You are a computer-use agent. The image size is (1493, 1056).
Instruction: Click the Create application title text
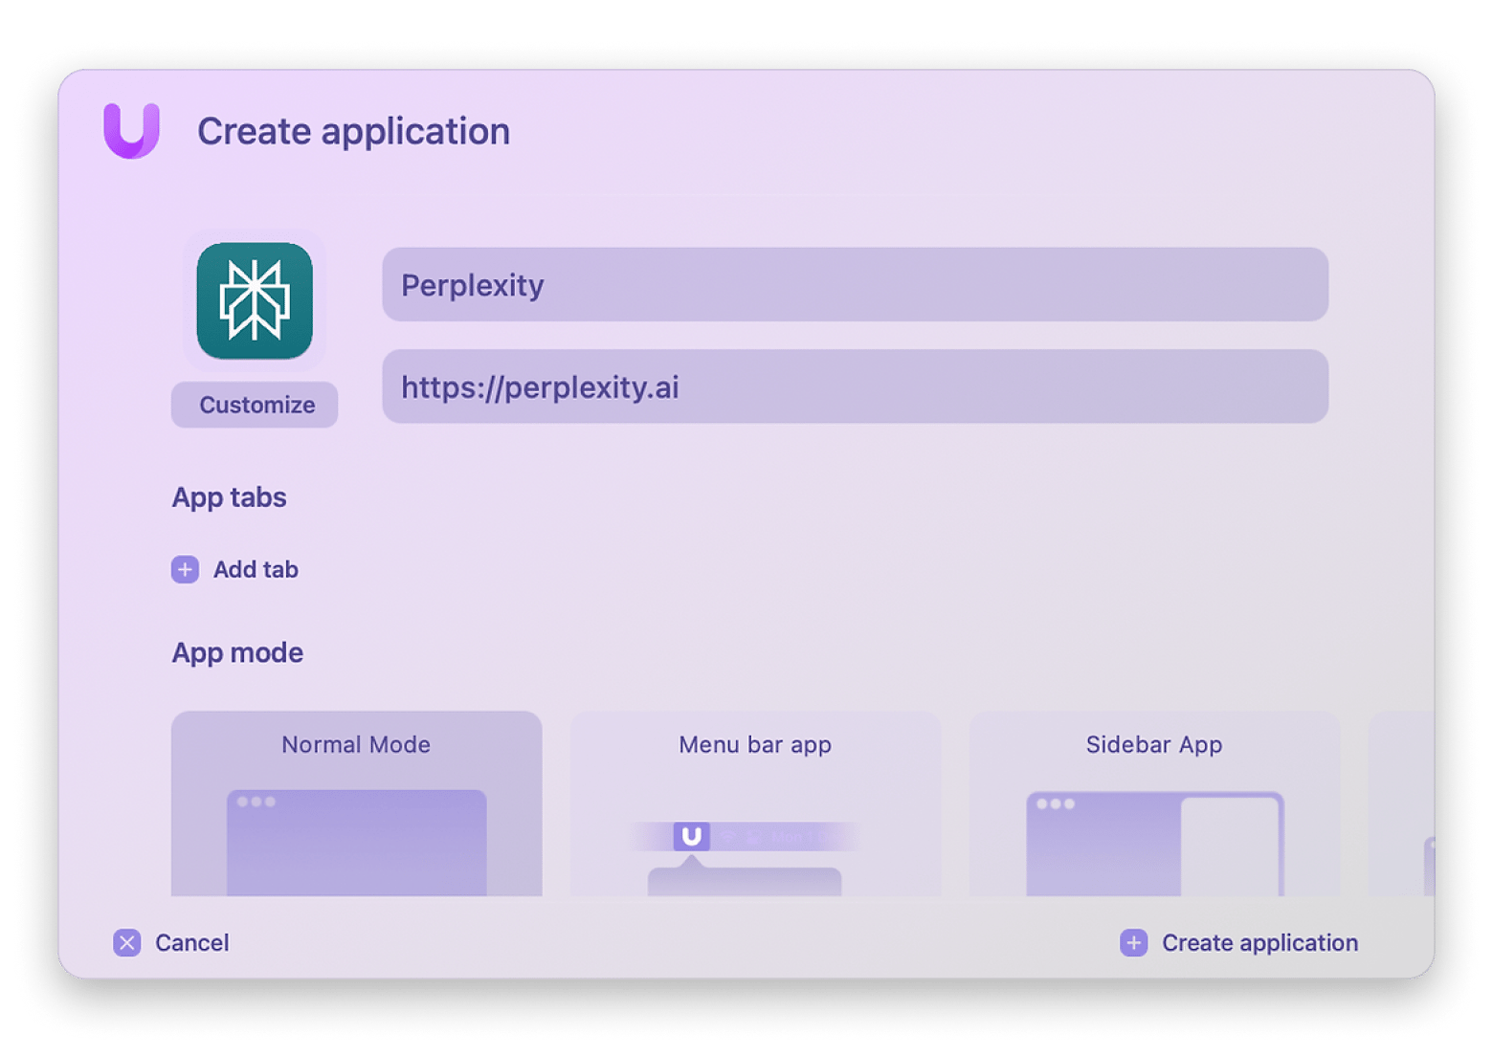[353, 131]
